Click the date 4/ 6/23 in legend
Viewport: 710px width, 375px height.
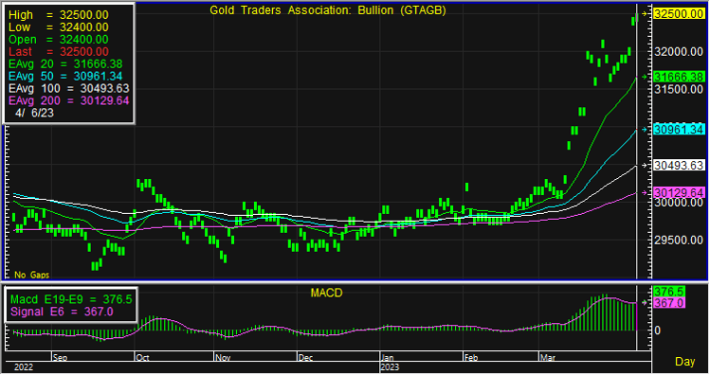tap(34, 113)
